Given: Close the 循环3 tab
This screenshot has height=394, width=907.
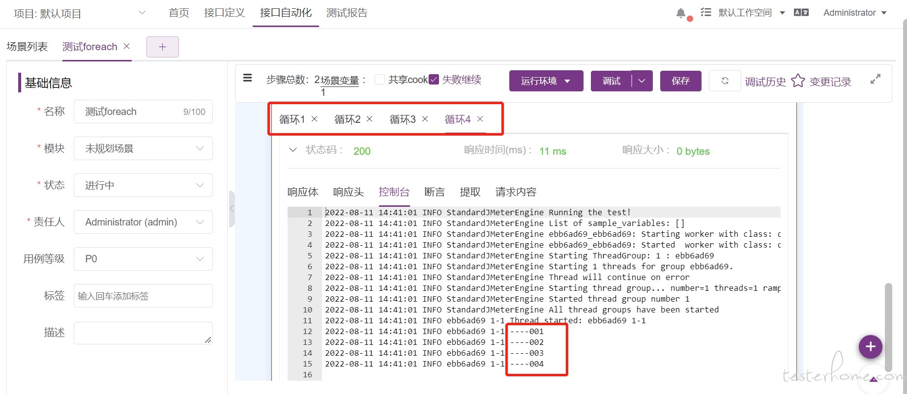Looking at the screenshot, I should point(425,119).
